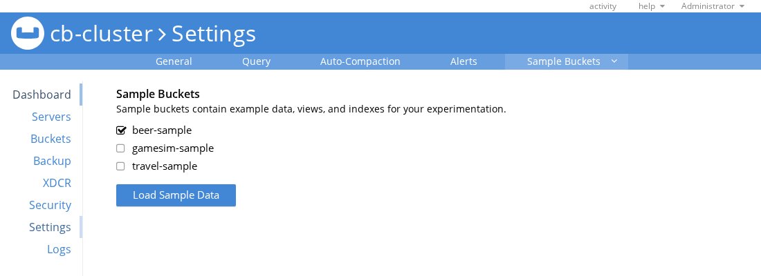Enable the gamesim-sample checkbox
The image size is (761, 276).
120,148
